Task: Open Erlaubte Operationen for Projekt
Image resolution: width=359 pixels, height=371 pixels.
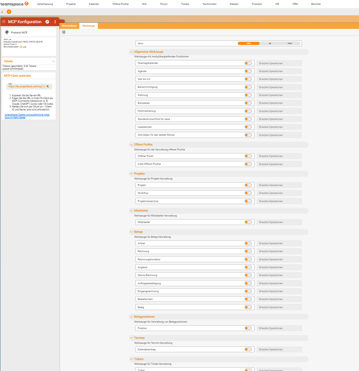Action: [x=279, y=185]
